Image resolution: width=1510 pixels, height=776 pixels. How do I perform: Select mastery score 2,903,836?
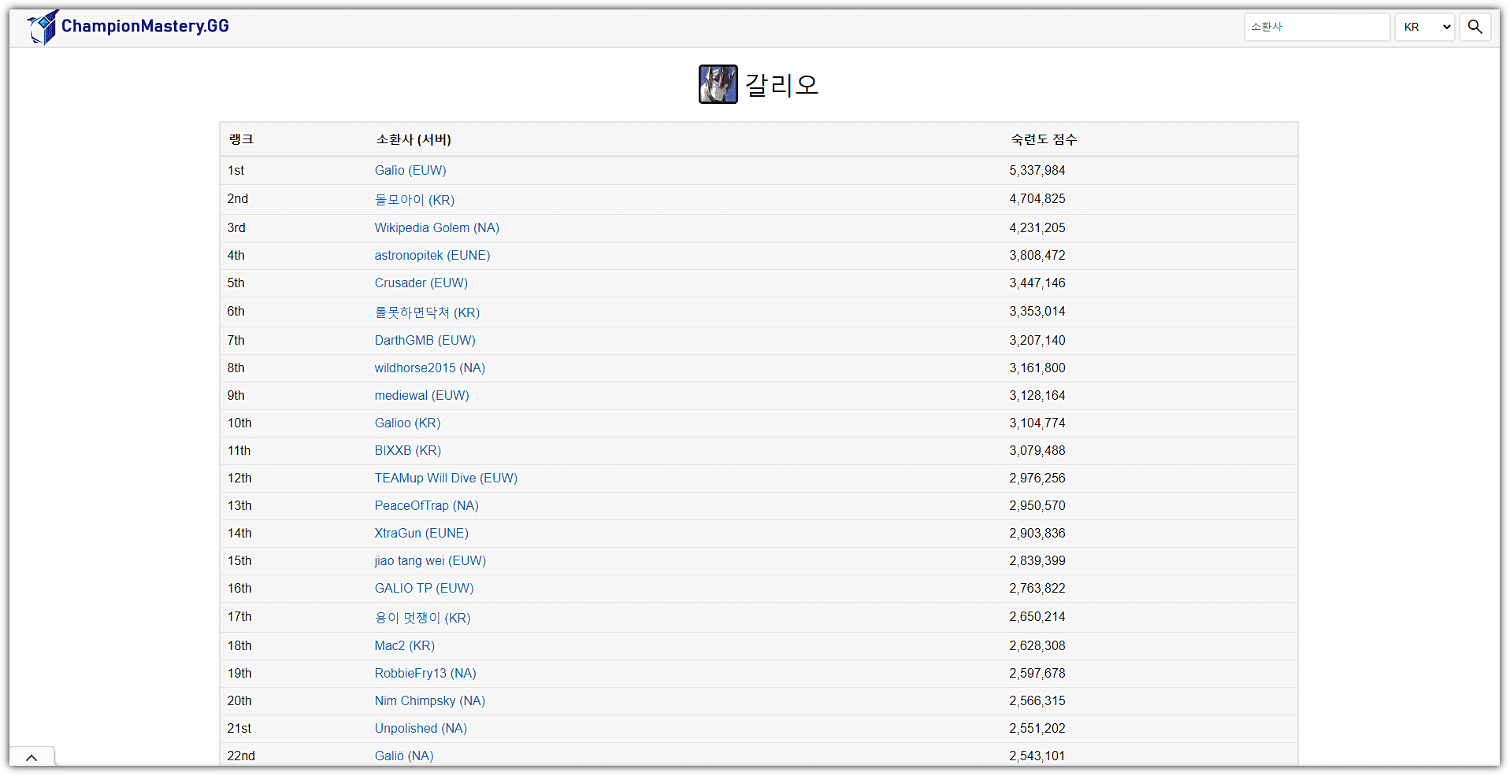(1037, 533)
